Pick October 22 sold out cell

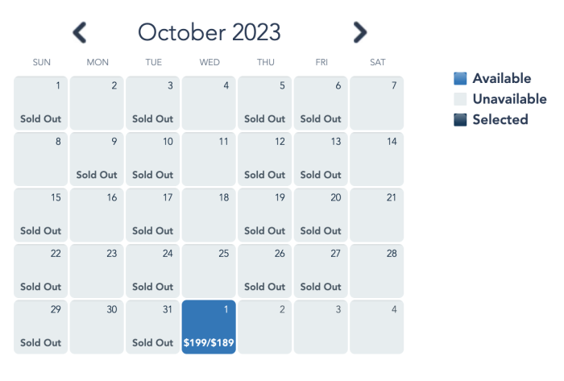point(40,271)
